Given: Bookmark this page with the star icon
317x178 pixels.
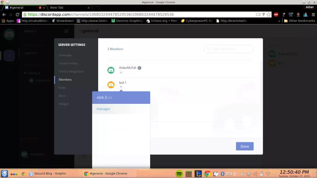Looking at the screenshot, I should pos(268,15).
